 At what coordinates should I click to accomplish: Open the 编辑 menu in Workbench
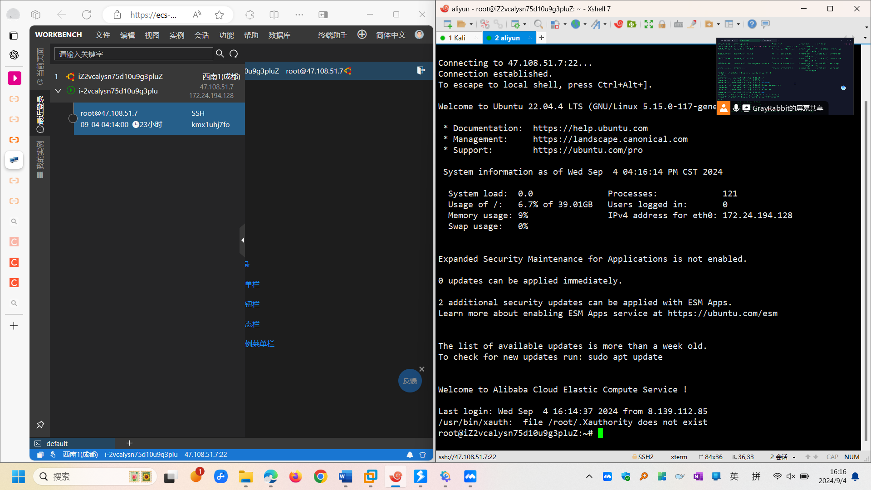click(x=127, y=35)
